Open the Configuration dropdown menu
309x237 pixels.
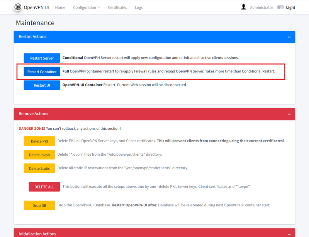(x=87, y=7)
